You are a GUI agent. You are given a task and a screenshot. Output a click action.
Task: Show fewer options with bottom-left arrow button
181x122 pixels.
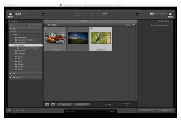9,110
